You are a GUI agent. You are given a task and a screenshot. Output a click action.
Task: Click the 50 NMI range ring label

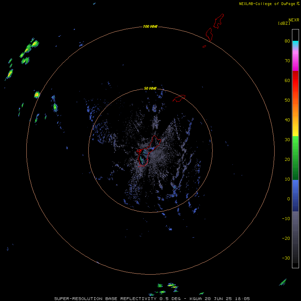[x=150, y=89]
